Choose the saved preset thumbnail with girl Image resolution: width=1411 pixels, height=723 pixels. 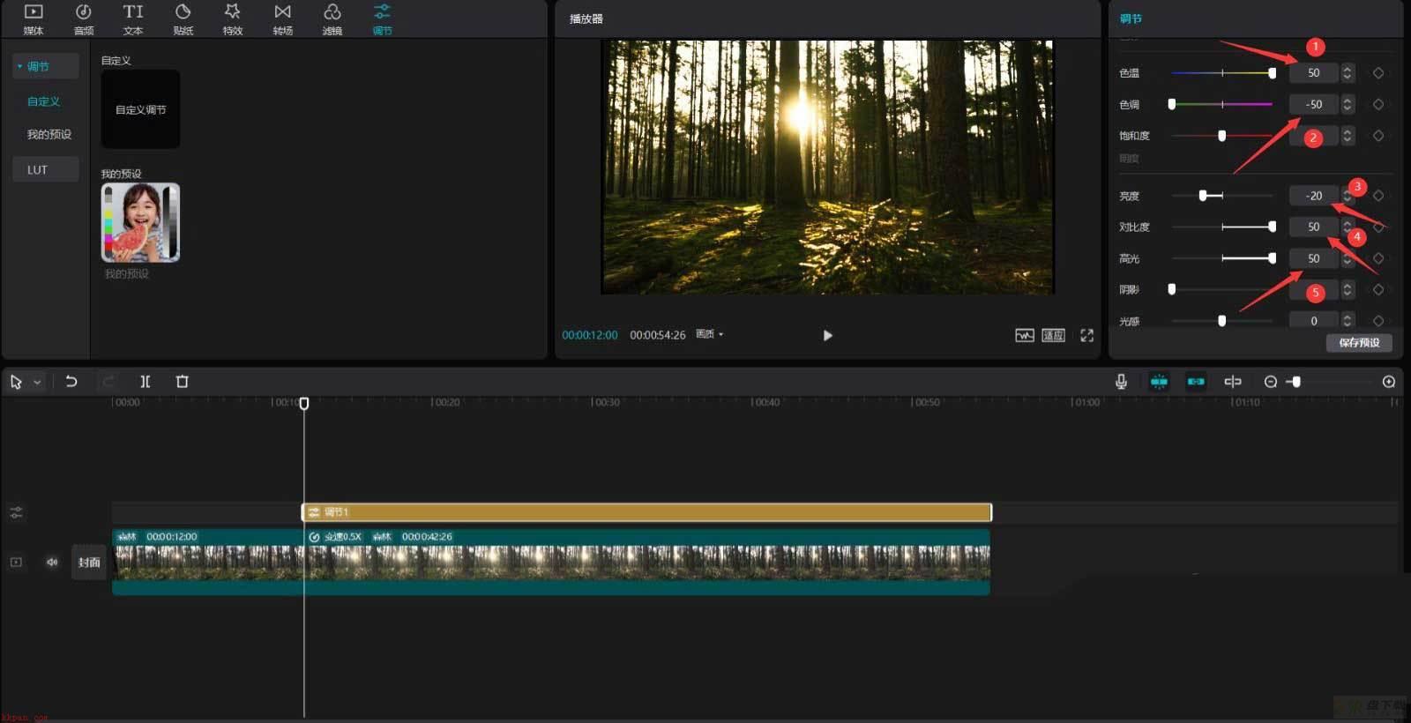coord(140,222)
